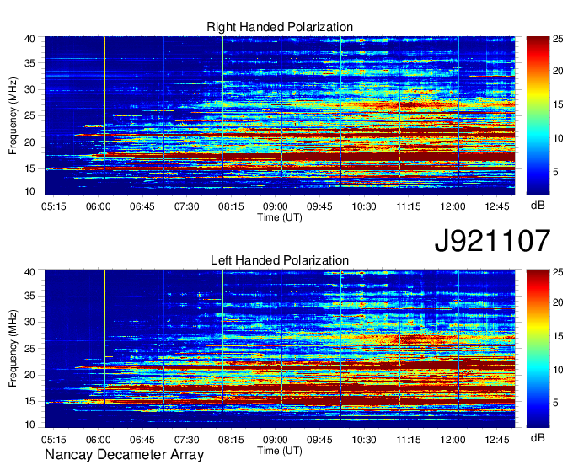The image size is (573, 465).
Task: Click the dB unit under the bottom colorbar
Action: (x=538, y=438)
